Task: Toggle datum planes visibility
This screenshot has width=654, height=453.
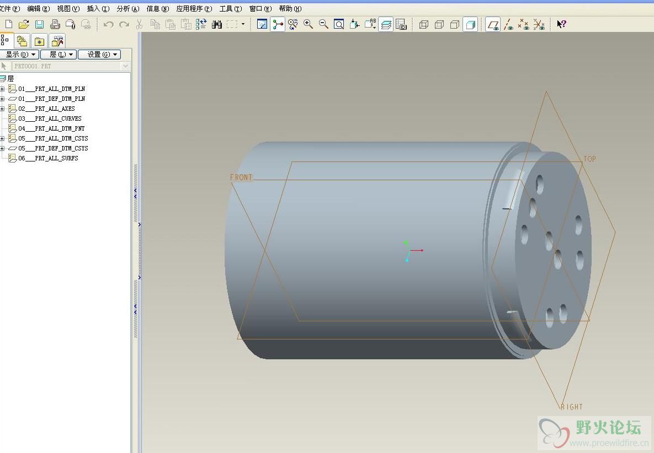Action: click(x=493, y=25)
